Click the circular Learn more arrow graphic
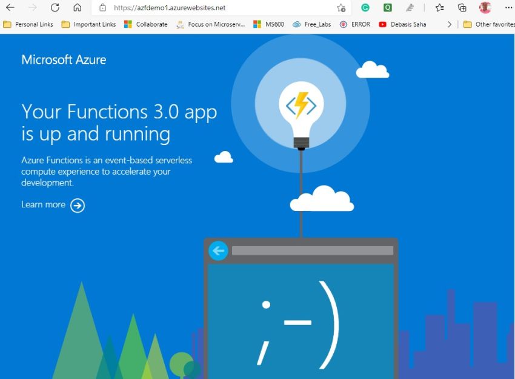 pyautogui.click(x=78, y=205)
